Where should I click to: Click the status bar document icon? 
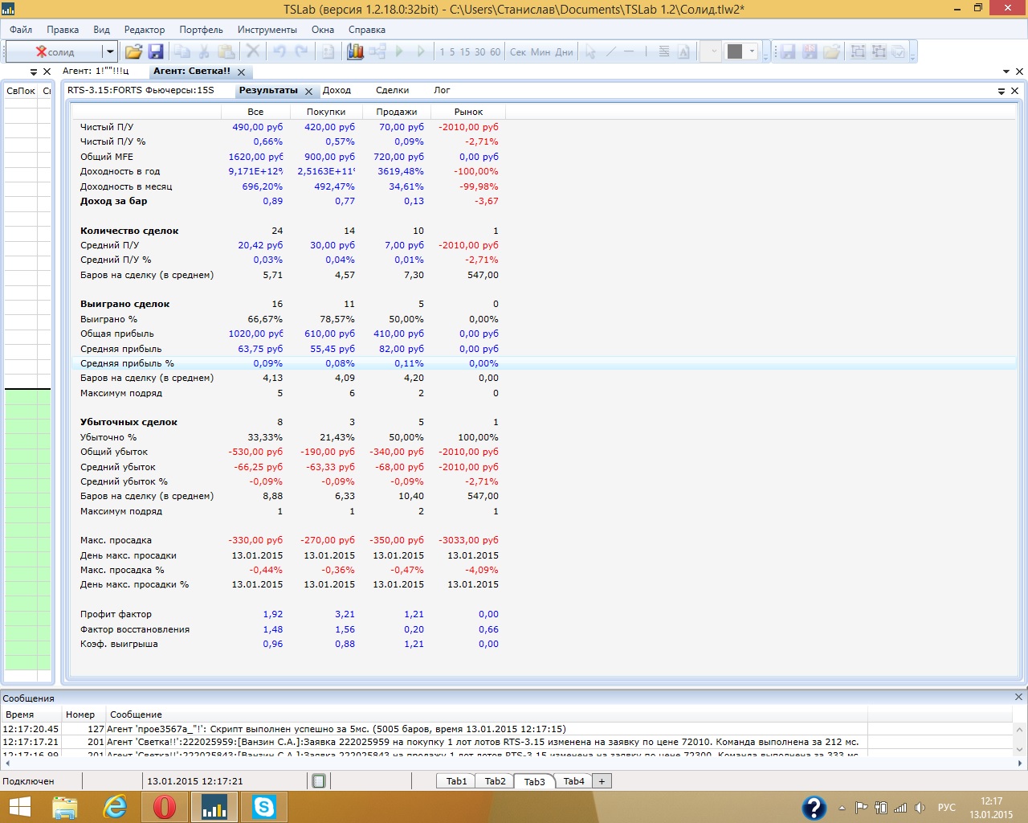point(319,781)
